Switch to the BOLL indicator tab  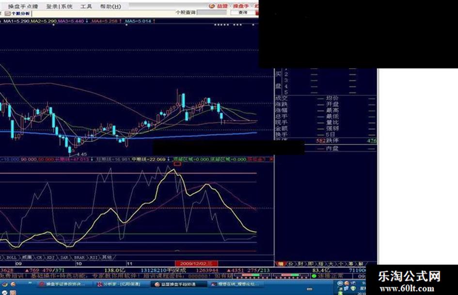[12, 258]
